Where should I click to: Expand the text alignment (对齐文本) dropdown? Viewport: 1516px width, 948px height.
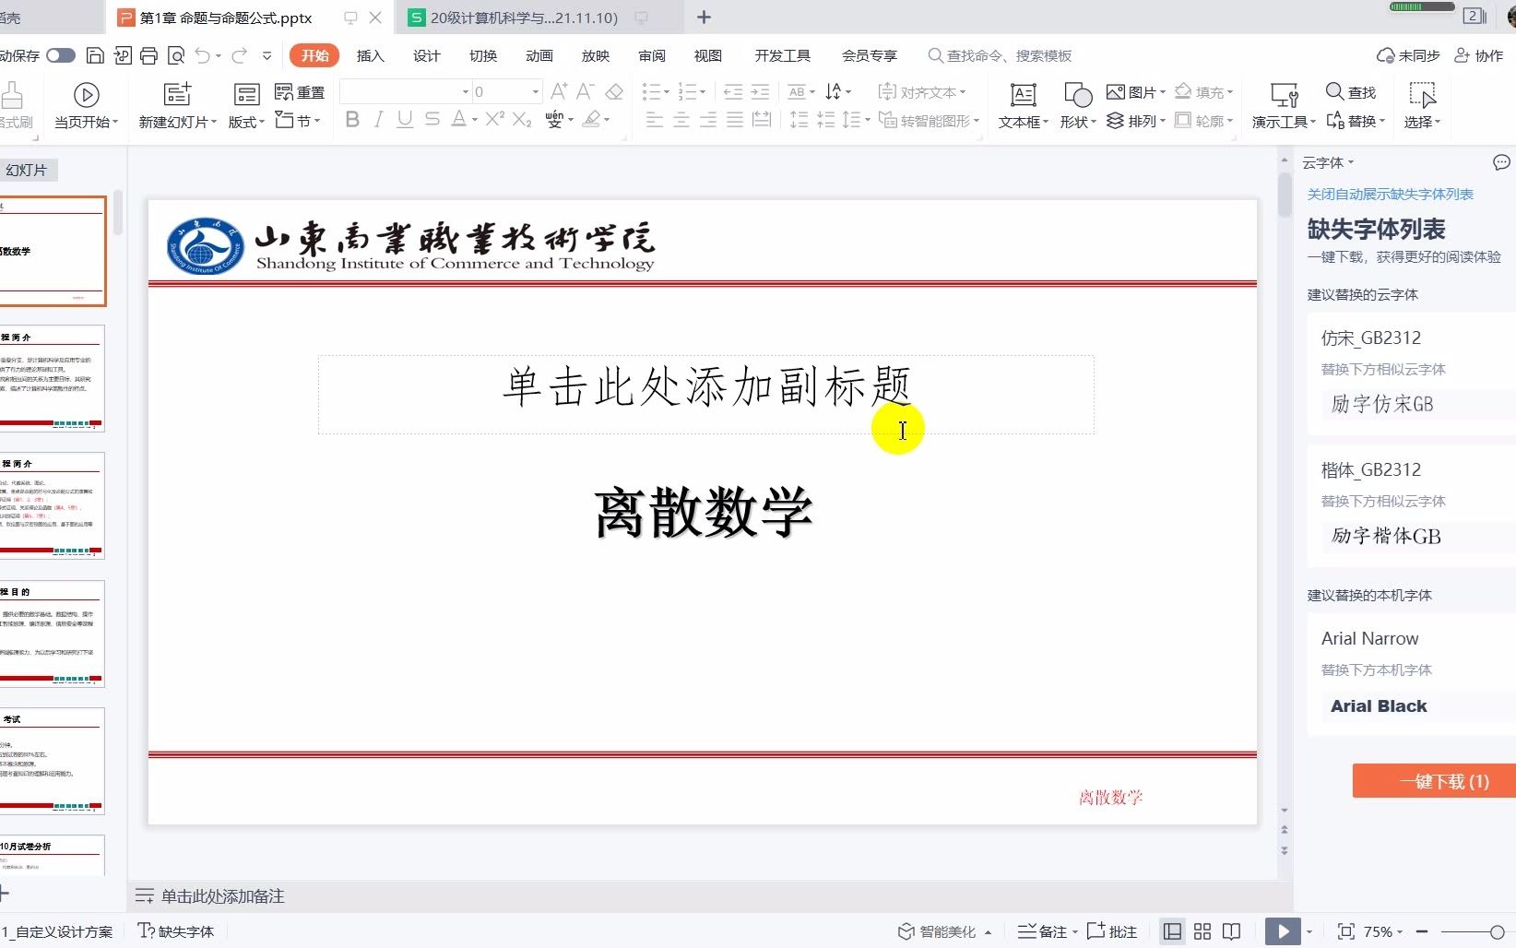[x=965, y=91]
